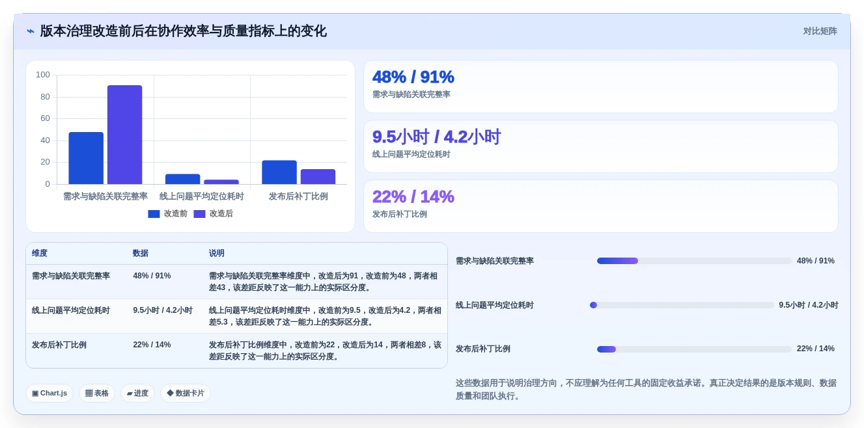Toggle the 改造前 legend swatch
Viewport: 864px width, 428px height.
tap(154, 213)
